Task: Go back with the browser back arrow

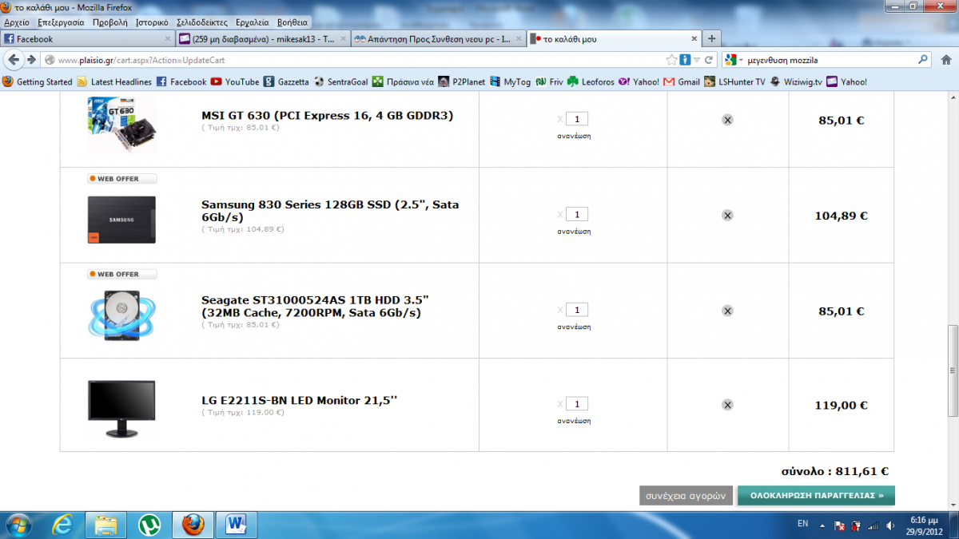Action: (x=14, y=60)
